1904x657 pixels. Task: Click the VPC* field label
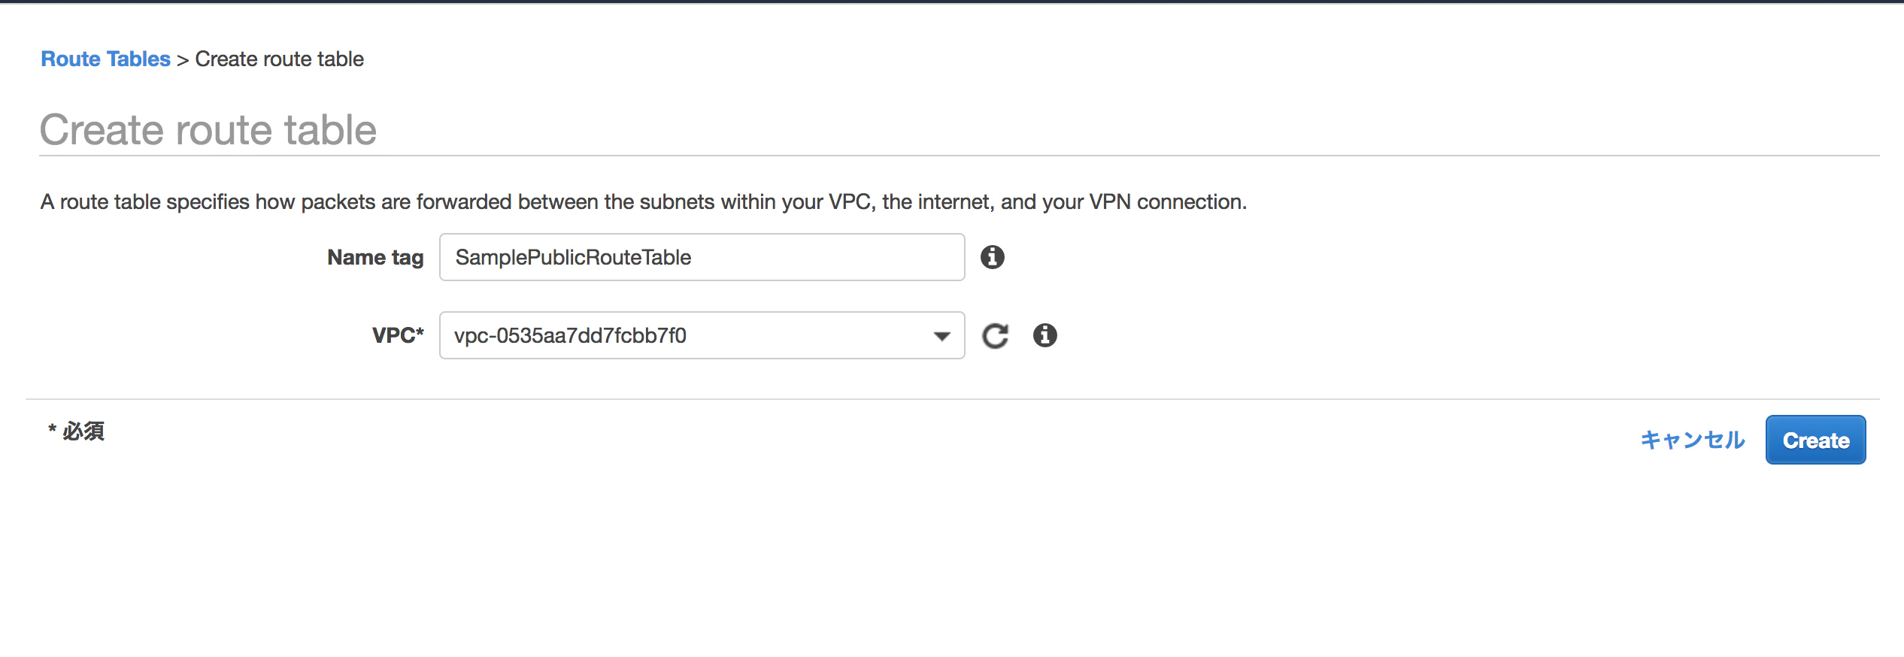click(397, 335)
